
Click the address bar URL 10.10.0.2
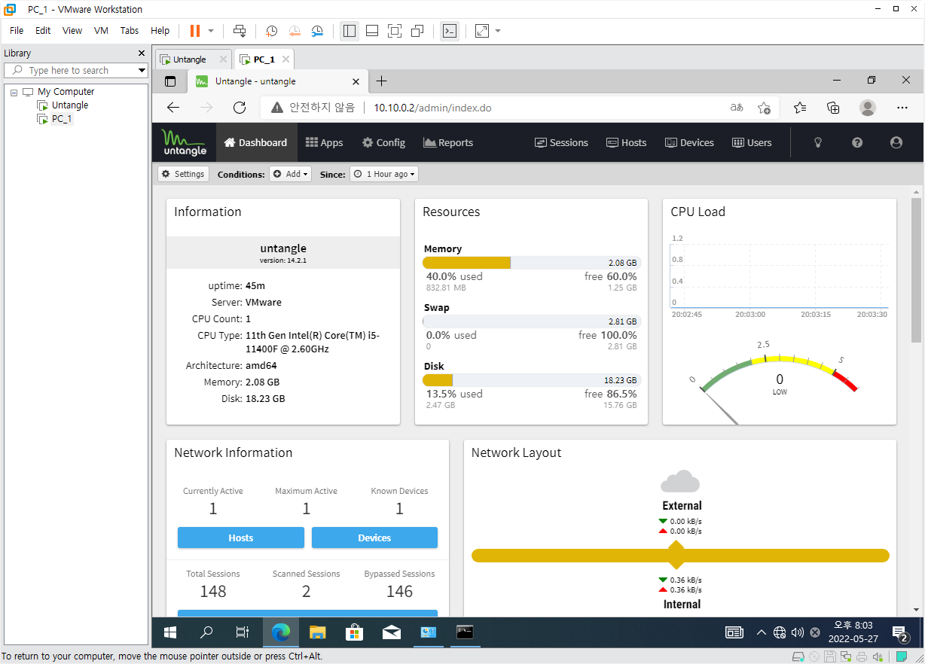click(432, 108)
